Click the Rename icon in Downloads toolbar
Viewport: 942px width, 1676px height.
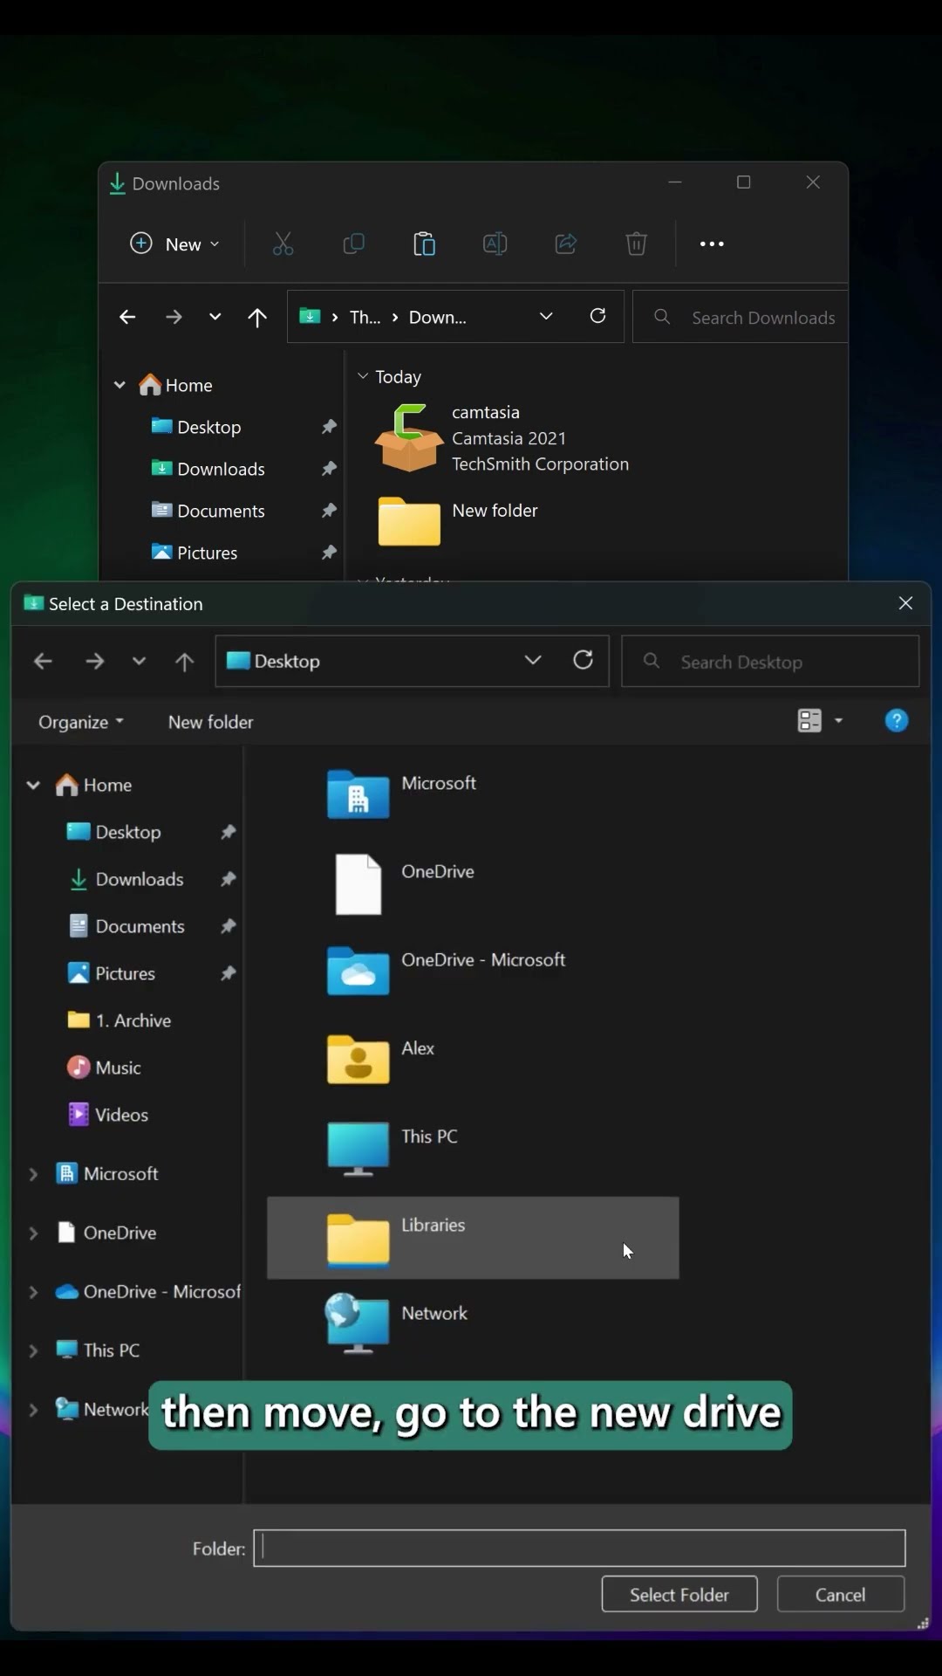pyautogui.click(x=495, y=244)
